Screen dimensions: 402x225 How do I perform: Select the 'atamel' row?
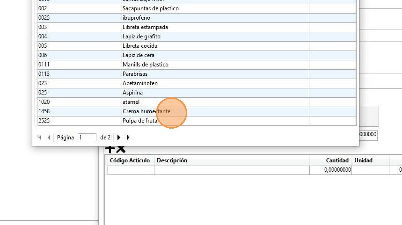point(197,102)
